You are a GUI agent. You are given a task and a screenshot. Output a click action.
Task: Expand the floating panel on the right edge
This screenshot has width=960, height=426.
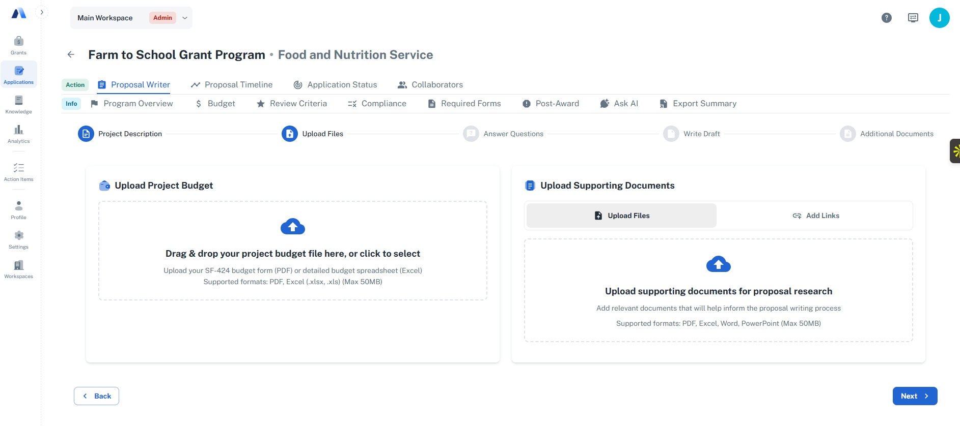pyautogui.click(x=954, y=151)
